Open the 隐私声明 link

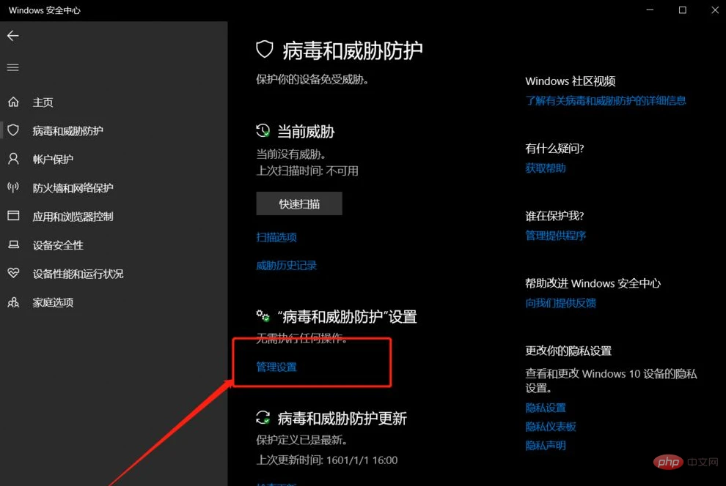(546, 445)
